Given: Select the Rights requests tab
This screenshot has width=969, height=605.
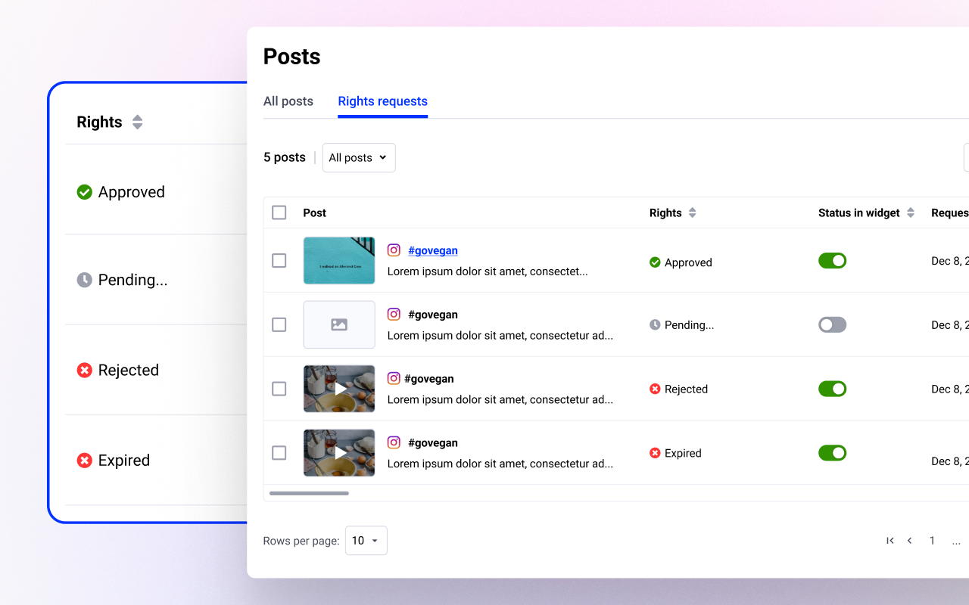Looking at the screenshot, I should tap(382, 101).
